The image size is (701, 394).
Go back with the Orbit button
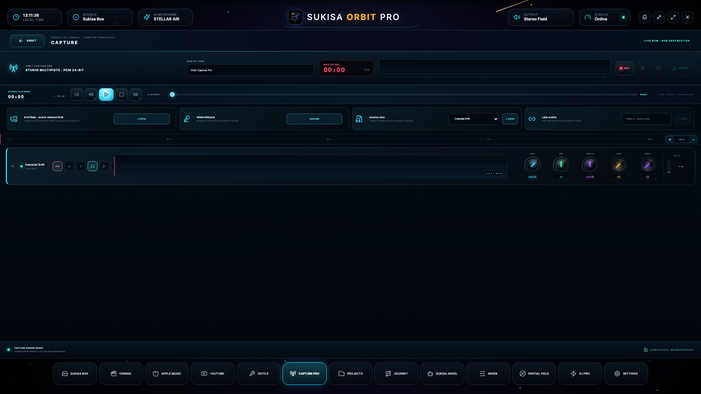pos(27,41)
